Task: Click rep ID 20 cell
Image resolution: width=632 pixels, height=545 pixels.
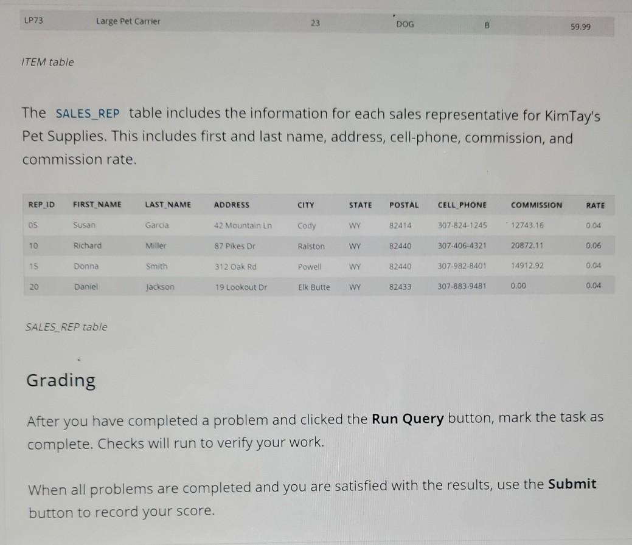Action: coord(34,287)
